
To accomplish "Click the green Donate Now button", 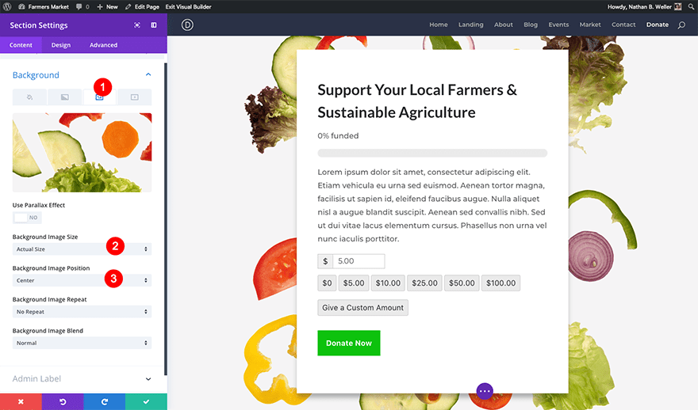I will [348, 343].
